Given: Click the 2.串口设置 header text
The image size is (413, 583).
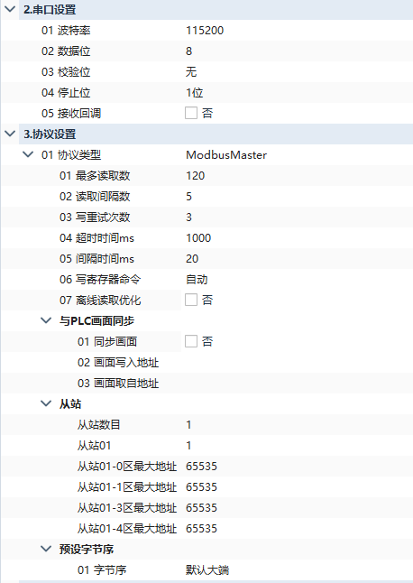Looking at the screenshot, I should (x=50, y=9).
